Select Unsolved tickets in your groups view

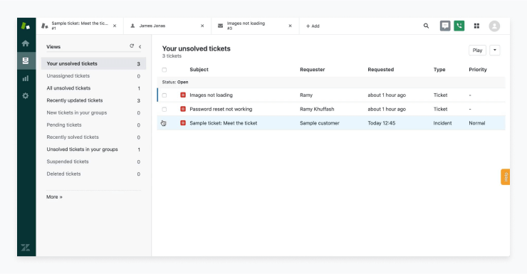[x=93, y=149]
